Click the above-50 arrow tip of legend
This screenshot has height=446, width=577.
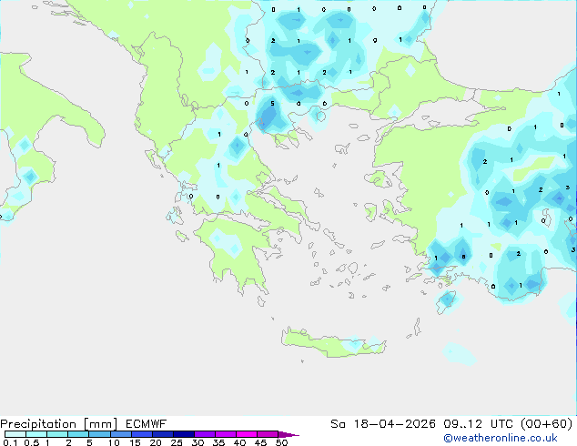tap(288, 435)
